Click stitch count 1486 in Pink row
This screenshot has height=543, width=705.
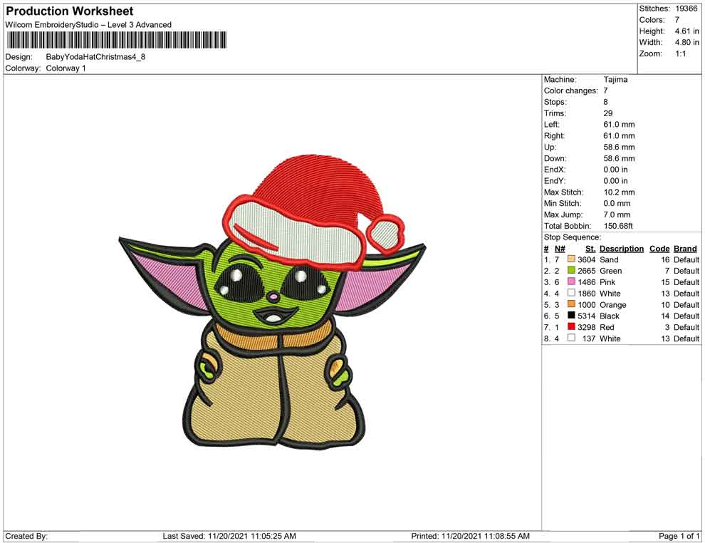[x=586, y=282]
